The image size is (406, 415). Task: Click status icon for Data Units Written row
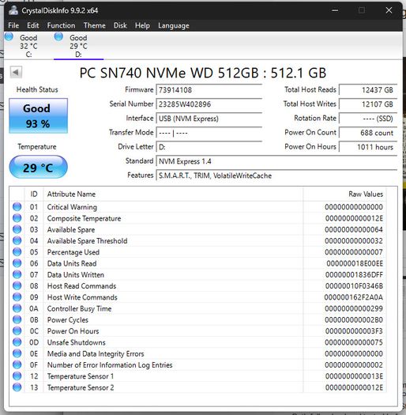click(x=17, y=274)
